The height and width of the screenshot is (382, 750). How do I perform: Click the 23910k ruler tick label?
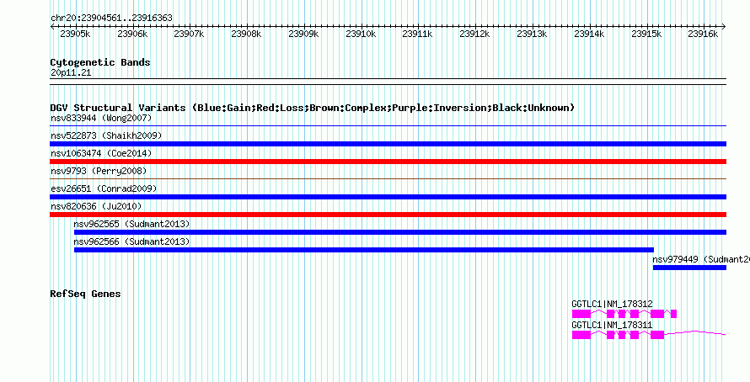(362, 34)
